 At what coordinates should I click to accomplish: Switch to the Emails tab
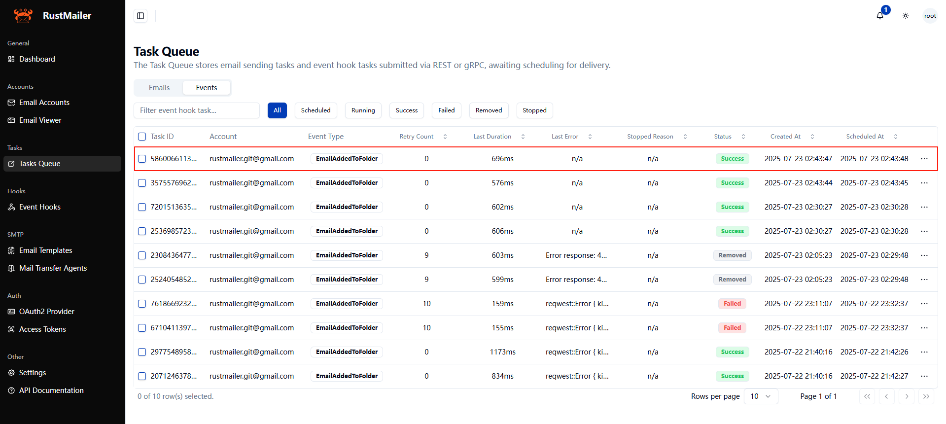tap(159, 88)
